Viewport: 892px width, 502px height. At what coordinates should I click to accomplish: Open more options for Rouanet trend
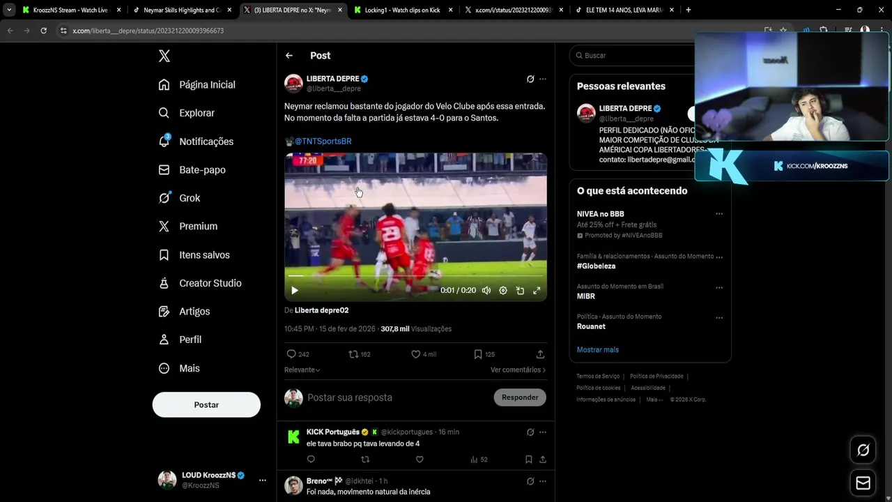719,318
